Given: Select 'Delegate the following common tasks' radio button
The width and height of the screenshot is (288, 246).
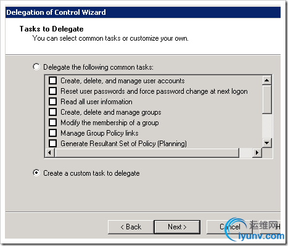Looking at the screenshot, I should pyautogui.click(x=36, y=67).
